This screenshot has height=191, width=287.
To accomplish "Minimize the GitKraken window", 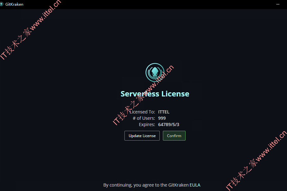I will click(278, 4).
